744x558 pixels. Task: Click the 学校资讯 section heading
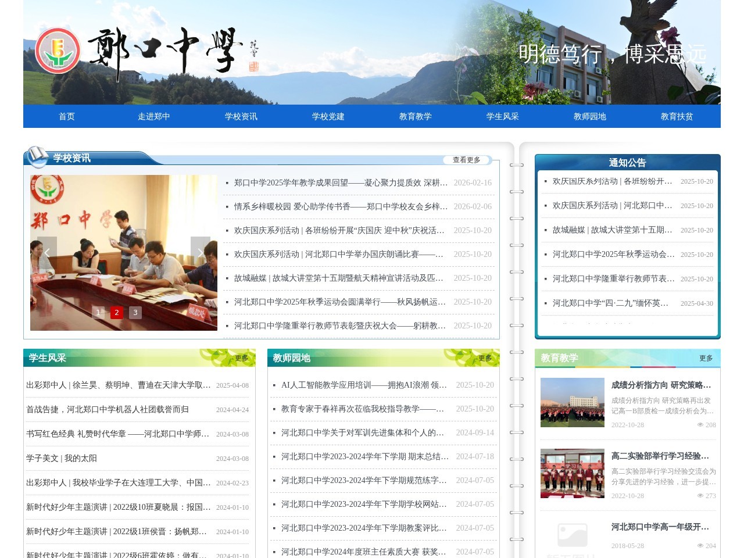coord(72,158)
